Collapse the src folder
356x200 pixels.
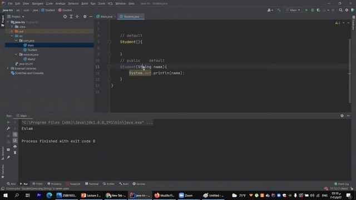[12, 36]
